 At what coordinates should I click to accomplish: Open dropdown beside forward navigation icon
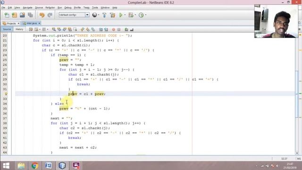pyautogui.click(x=47, y=29)
